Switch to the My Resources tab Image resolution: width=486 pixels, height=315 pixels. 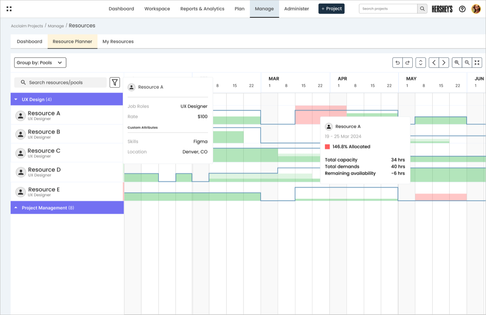coord(118,41)
